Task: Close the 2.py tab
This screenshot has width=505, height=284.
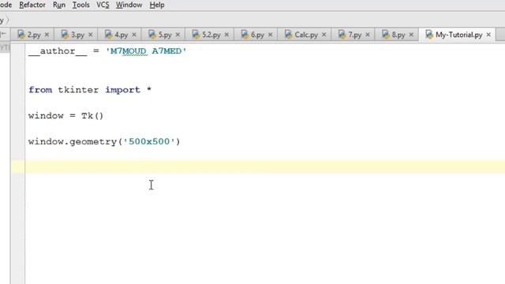Action: point(47,35)
